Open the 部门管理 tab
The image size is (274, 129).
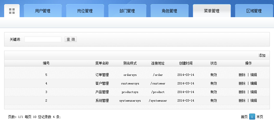pos(127,11)
